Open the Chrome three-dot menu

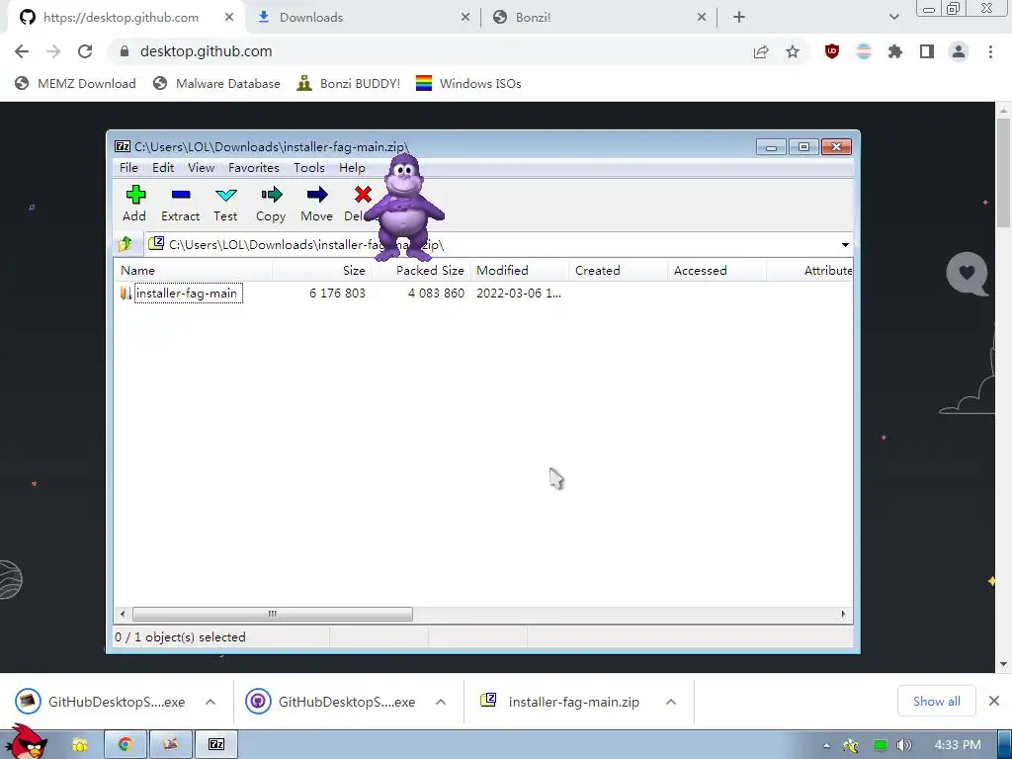(x=990, y=51)
